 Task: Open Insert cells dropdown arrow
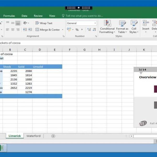(146, 32)
